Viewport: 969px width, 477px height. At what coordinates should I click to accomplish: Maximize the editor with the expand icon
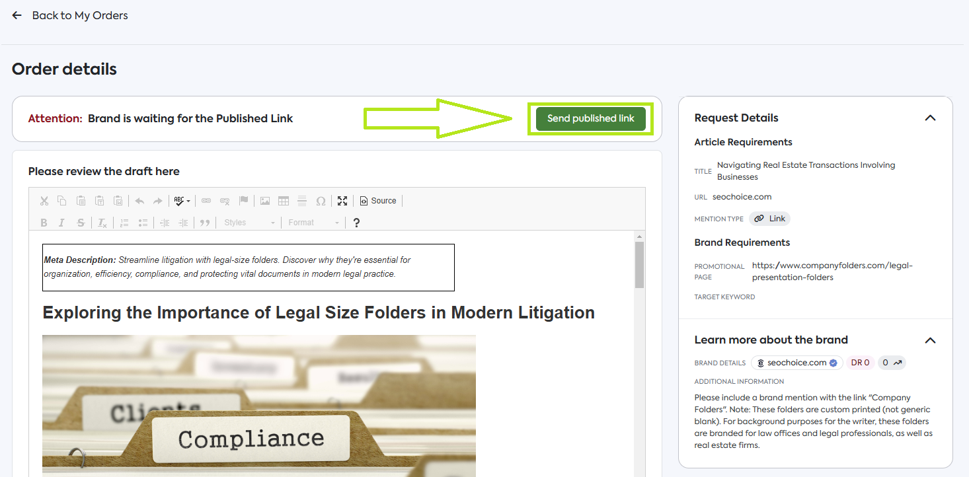[x=342, y=201]
